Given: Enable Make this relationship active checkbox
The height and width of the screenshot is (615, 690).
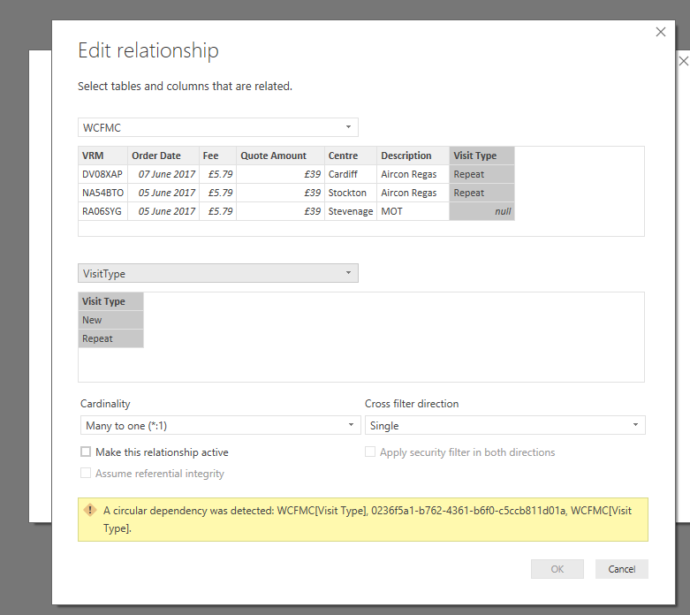Looking at the screenshot, I should [x=86, y=452].
